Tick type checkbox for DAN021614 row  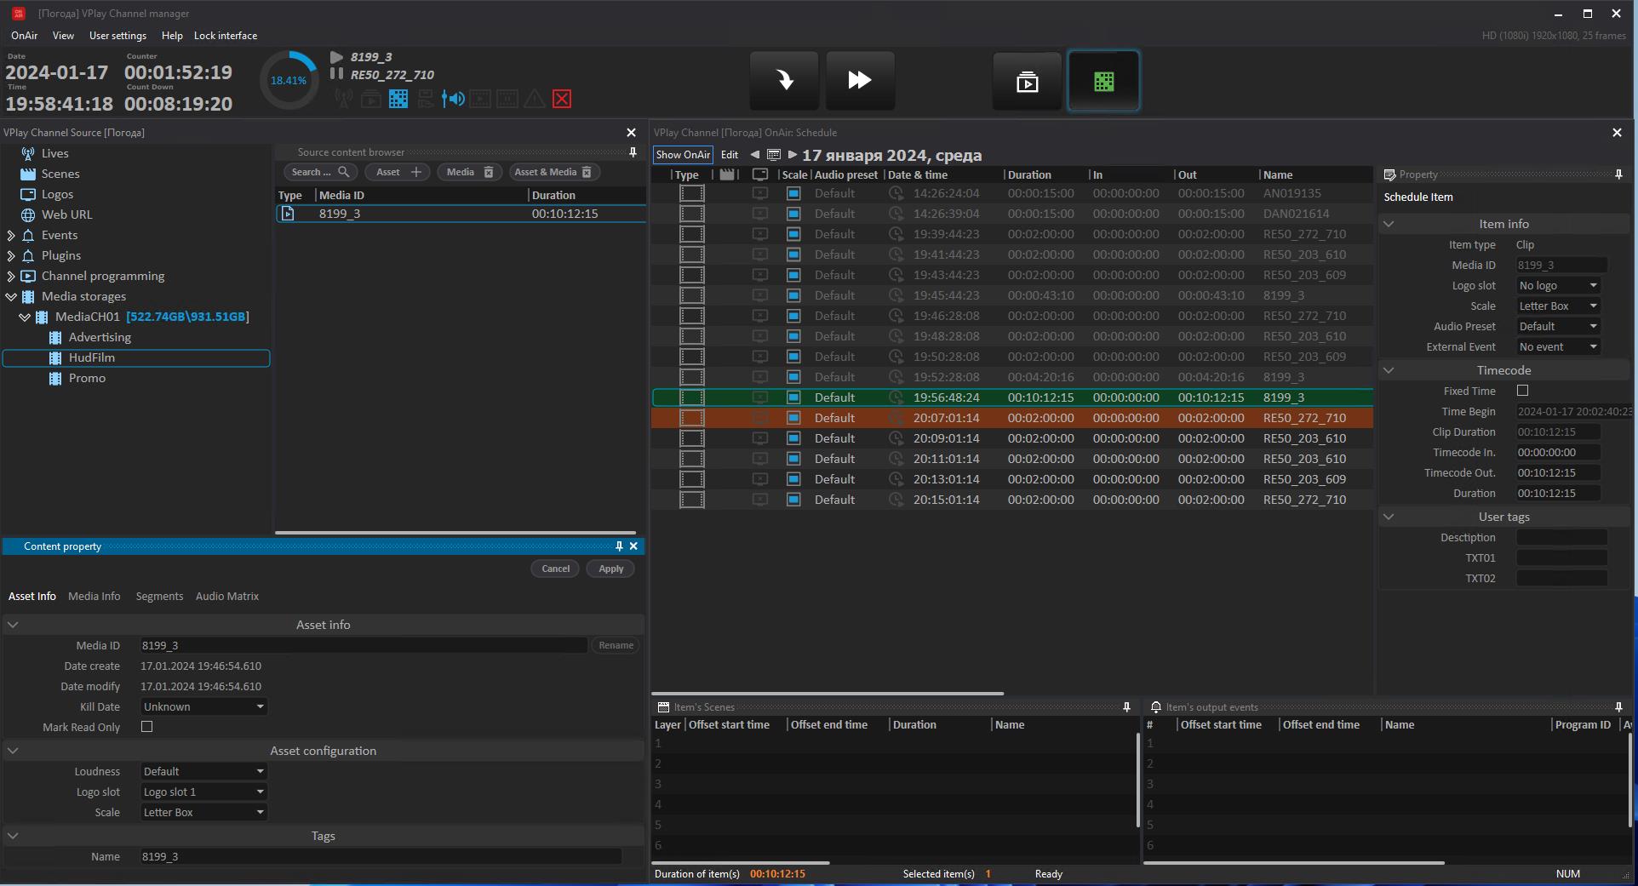692,214
